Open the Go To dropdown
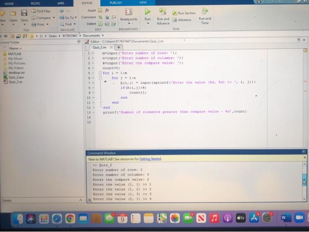This screenshot has width=309, height=232. (x=68, y=18)
